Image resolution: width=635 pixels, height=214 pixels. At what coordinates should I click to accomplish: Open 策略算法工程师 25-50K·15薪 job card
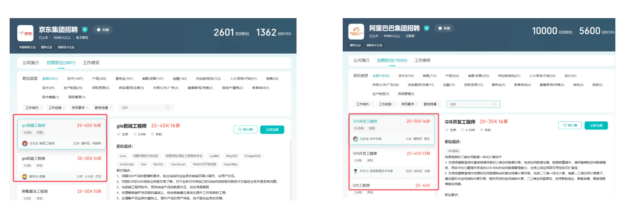click(x=62, y=193)
